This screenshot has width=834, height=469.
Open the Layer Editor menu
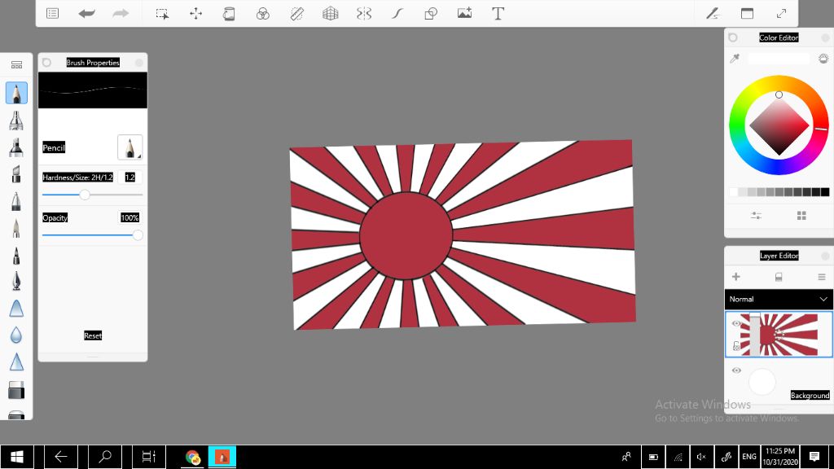(x=822, y=277)
